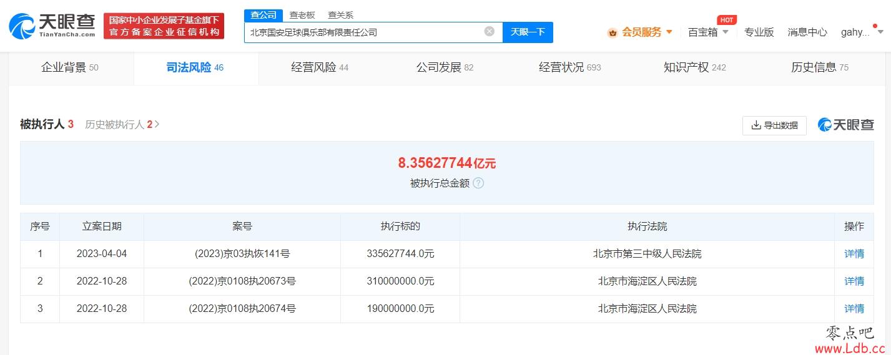The width and height of the screenshot is (891, 355).
Task: Open help icon beside 被执行总金额
Action: click(x=478, y=183)
